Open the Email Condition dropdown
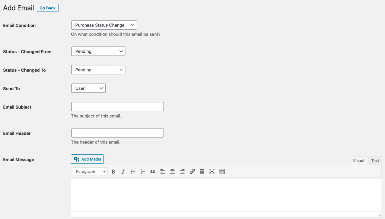 [x=104, y=25]
